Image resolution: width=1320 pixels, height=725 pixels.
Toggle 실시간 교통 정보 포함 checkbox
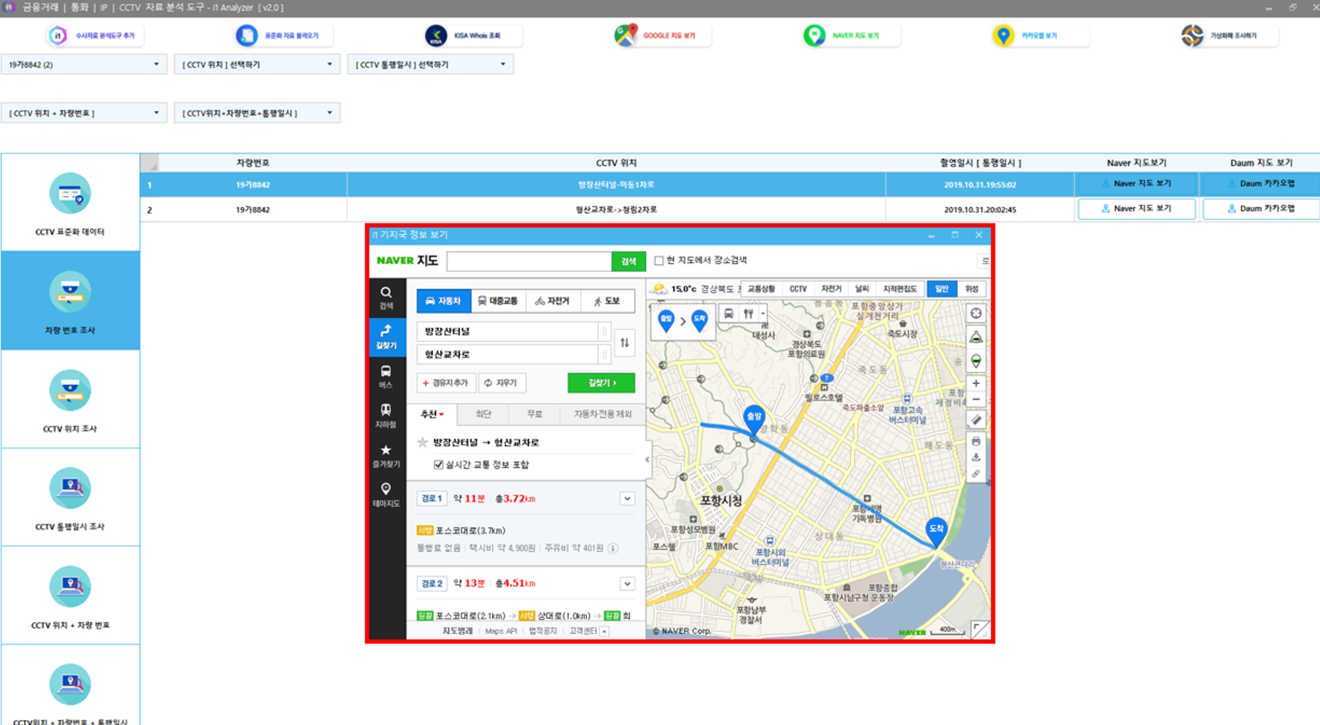point(438,465)
